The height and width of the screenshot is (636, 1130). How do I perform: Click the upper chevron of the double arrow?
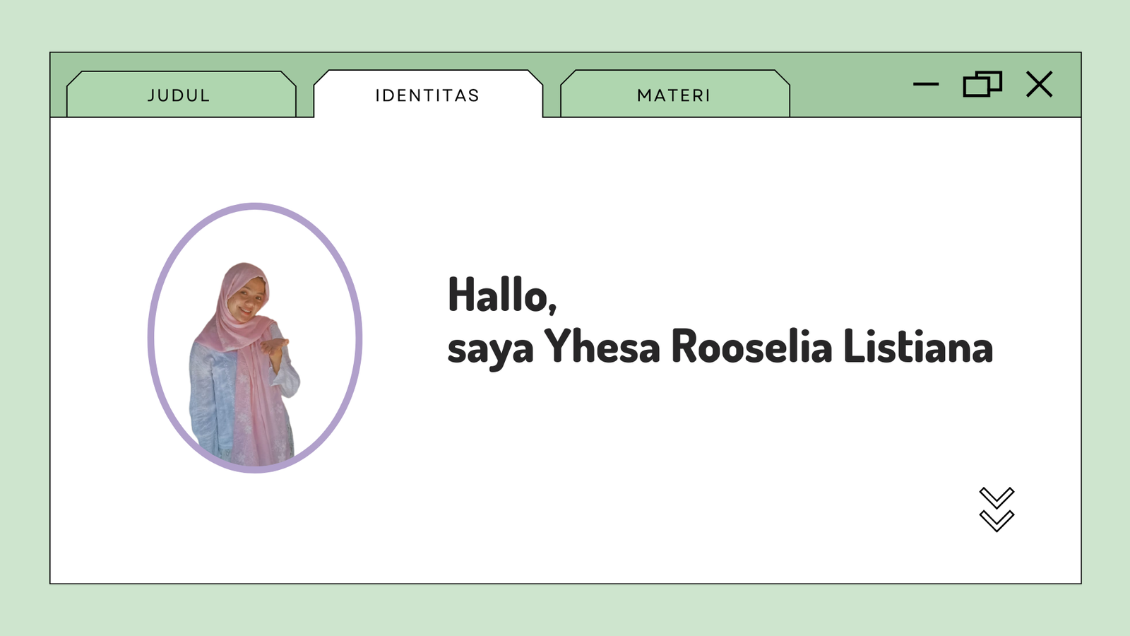(997, 497)
